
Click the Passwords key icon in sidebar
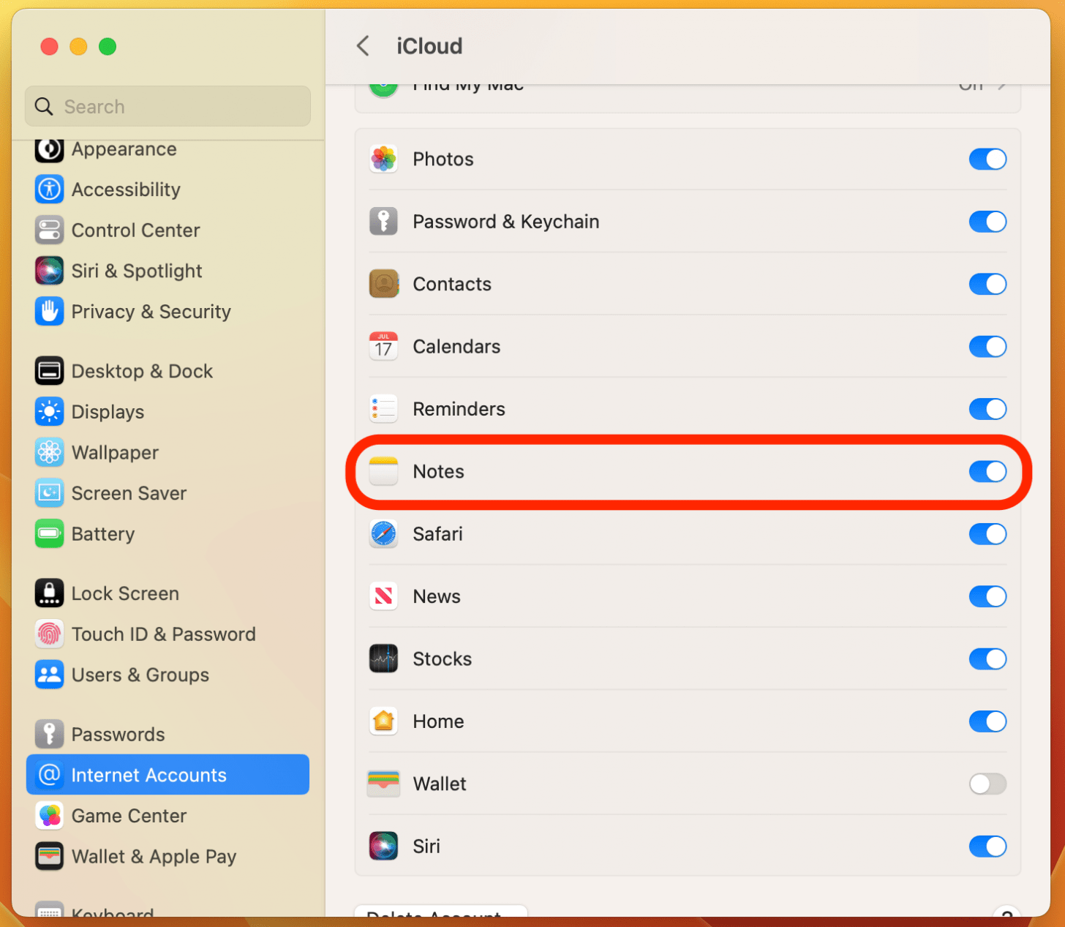tap(49, 735)
